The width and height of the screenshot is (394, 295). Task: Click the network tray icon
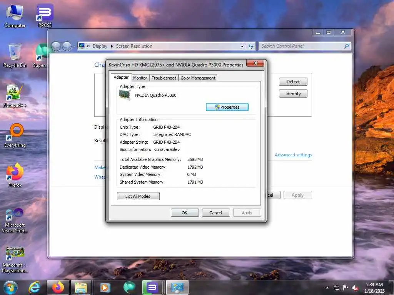[336, 288]
